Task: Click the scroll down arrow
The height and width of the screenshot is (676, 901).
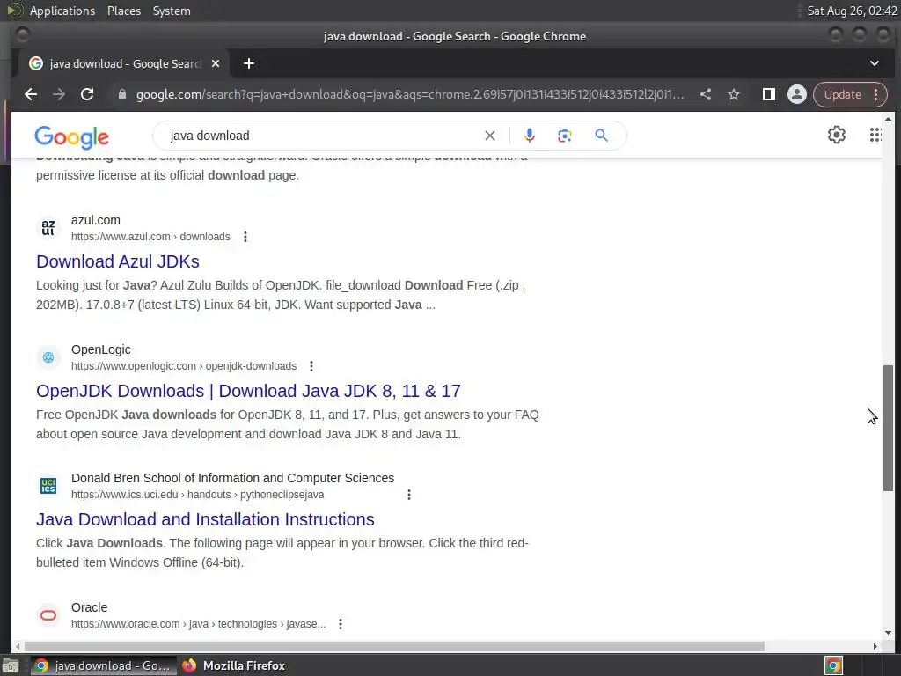Action: point(889,632)
